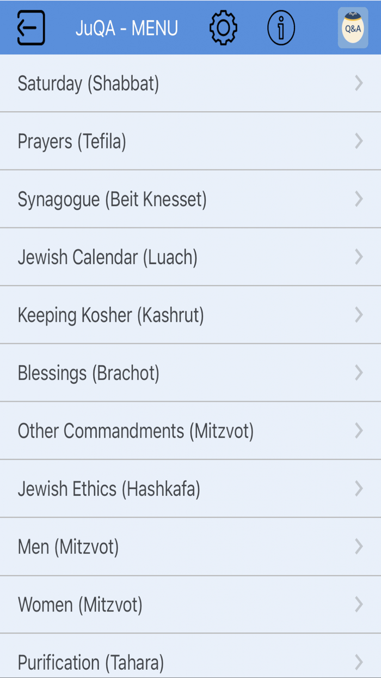Screen dimensions: 381x678
Task: Tap the JuQA - MENU title
Action: 127,28
